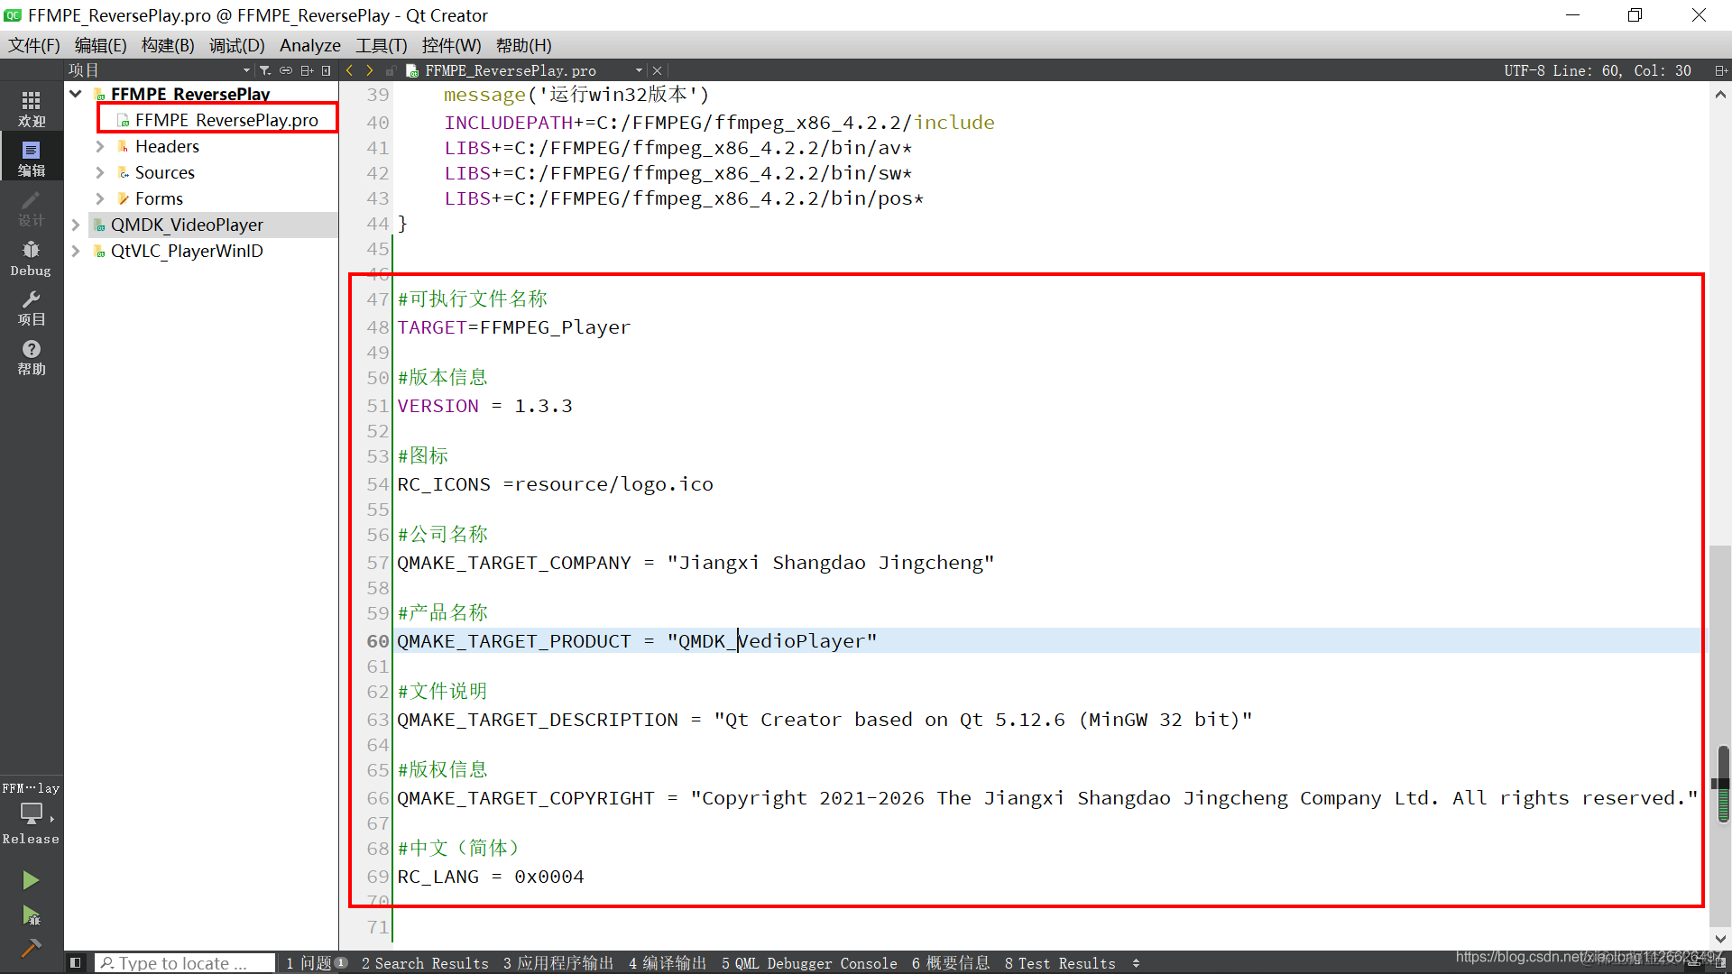1732x974 pixels.
Task: Open the 3 应用程序输出 output pane
Action: click(558, 963)
